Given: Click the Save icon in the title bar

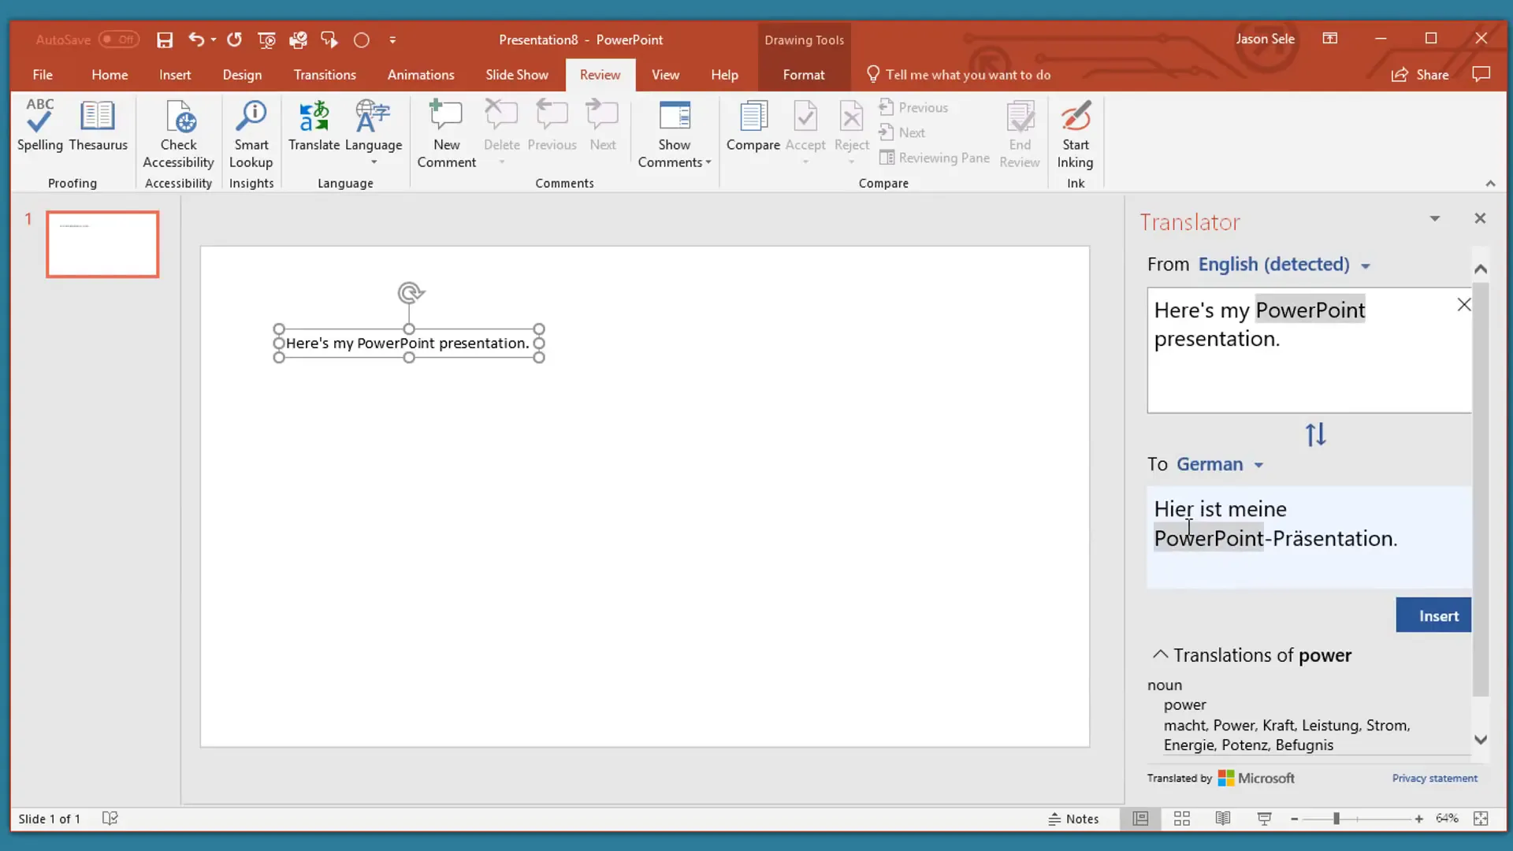Looking at the screenshot, I should click(165, 40).
